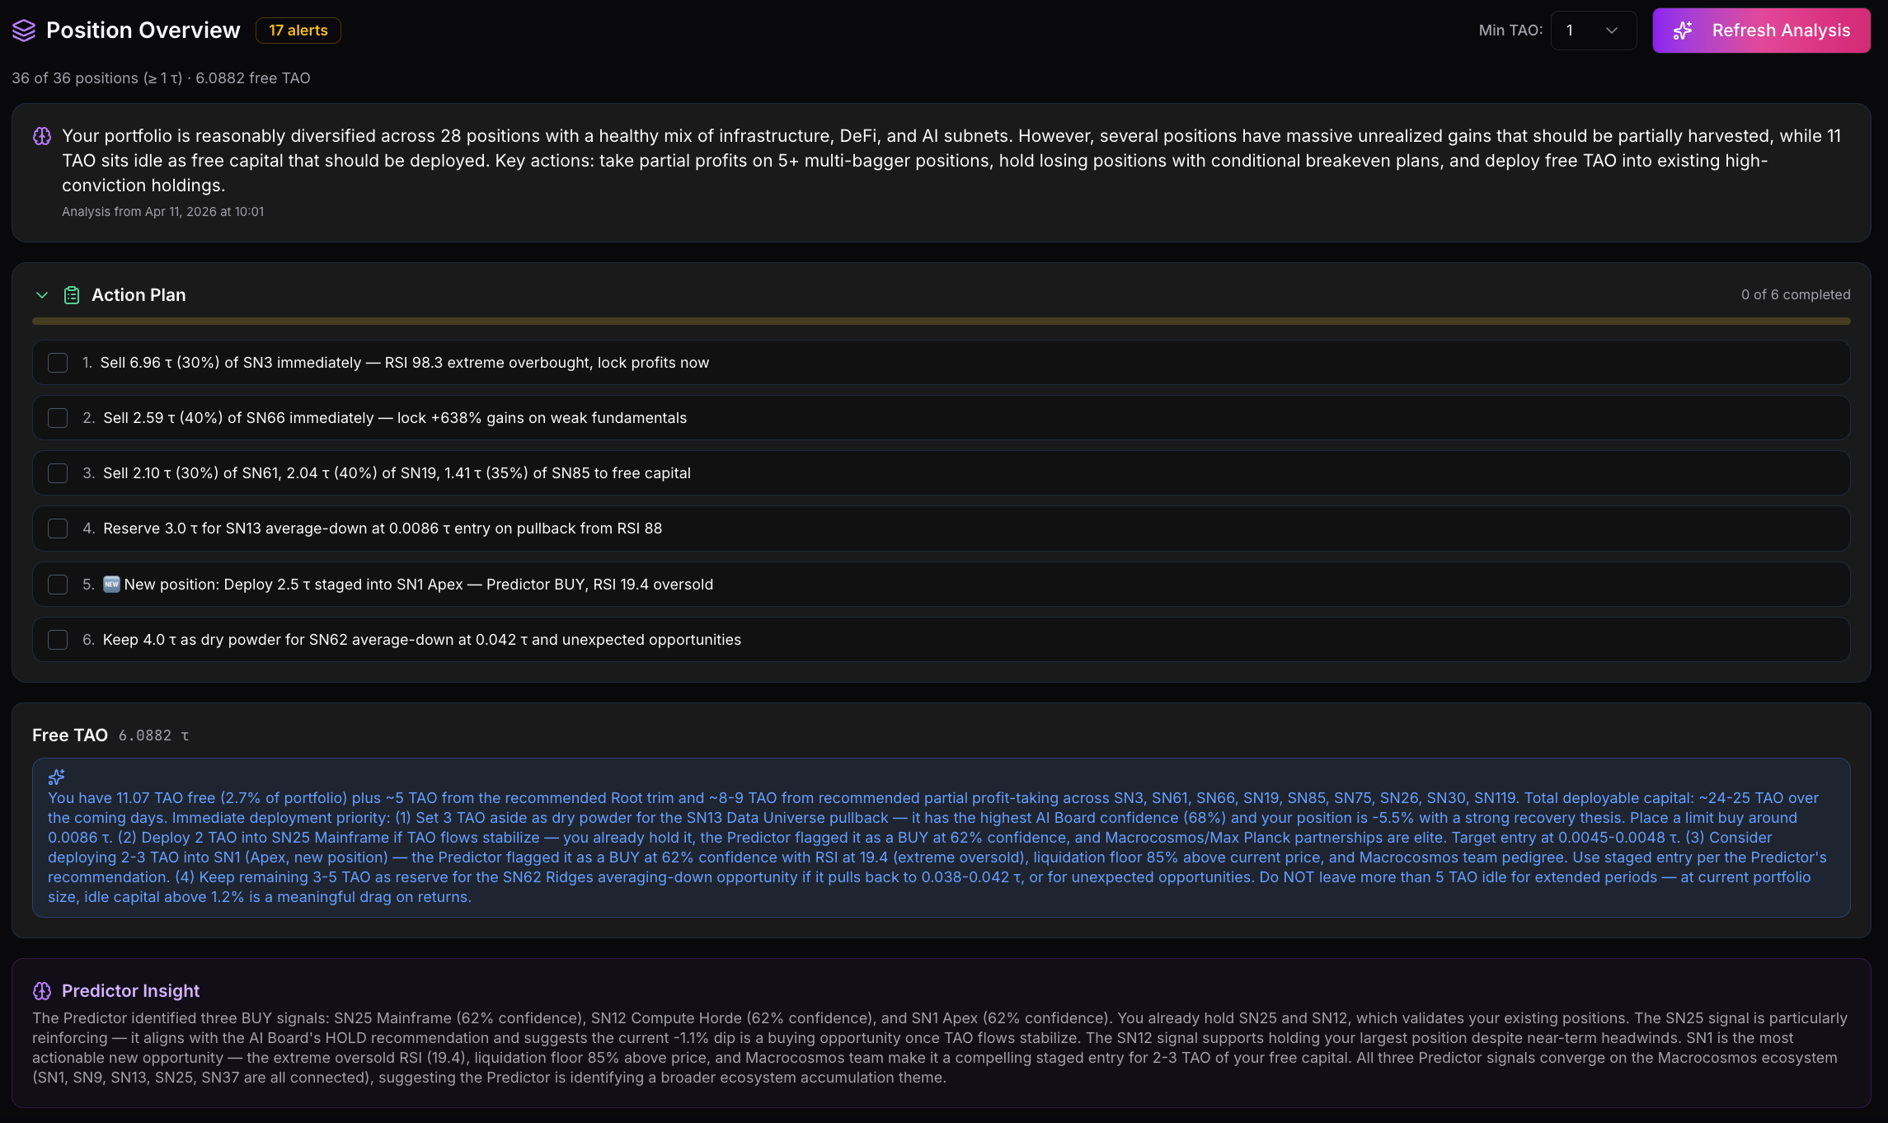
Task: Check the Sell SN3 action item checkbox
Action: pyautogui.click(x=58, y=363)
